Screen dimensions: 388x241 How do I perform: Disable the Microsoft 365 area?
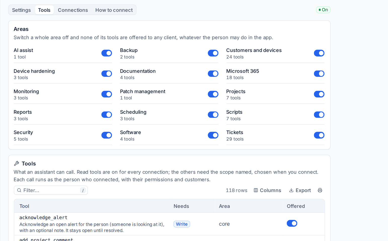tap(319, 74)
